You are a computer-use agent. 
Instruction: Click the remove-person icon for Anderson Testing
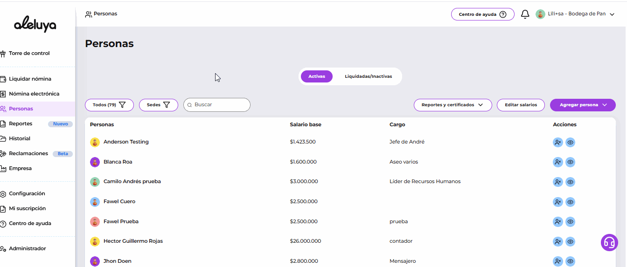557,143
